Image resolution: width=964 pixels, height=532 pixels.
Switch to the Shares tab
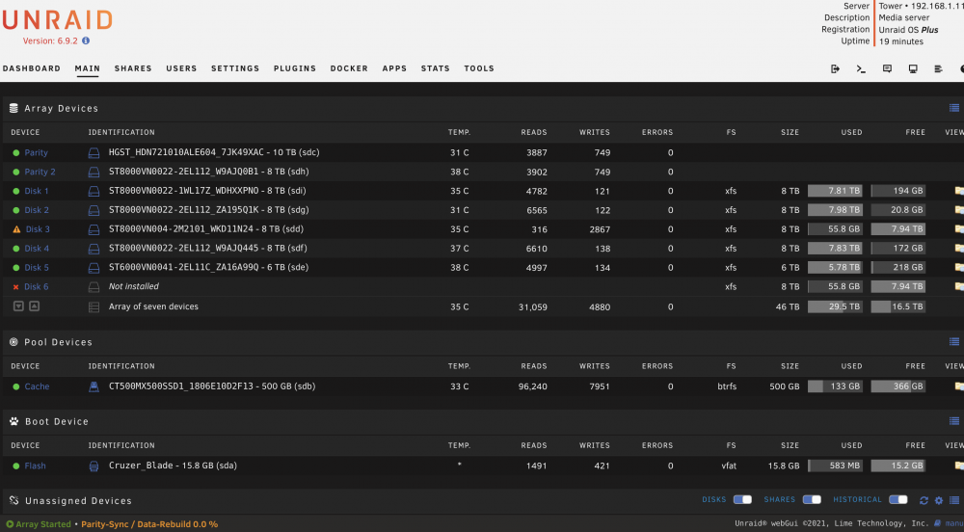coord(133,68)
